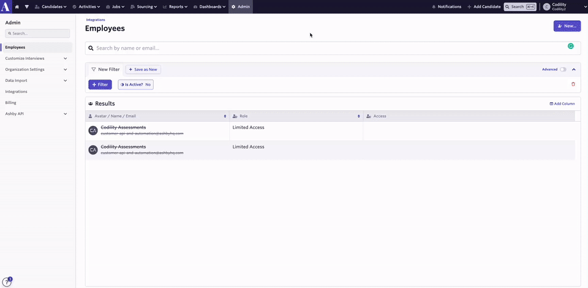Viewport: 588px width, 288px height.
Task: Open the funnel icon next to Home
Action: coord(26,7)
